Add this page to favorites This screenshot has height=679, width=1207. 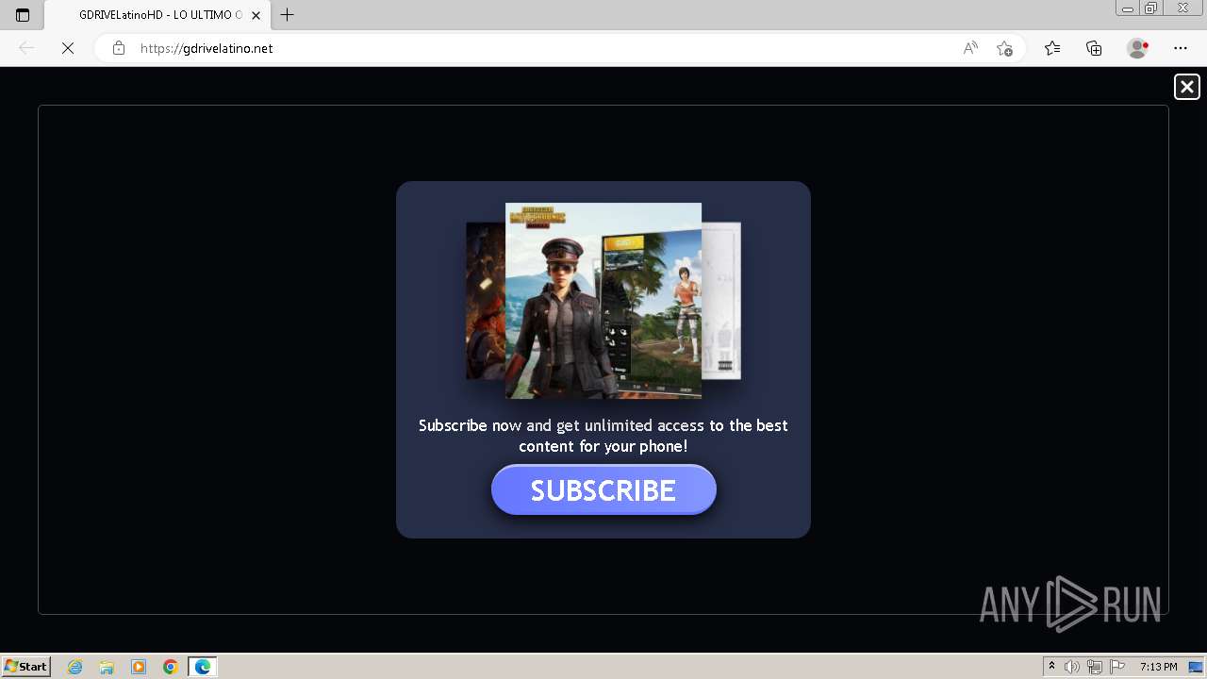(x=1004, y=48)
